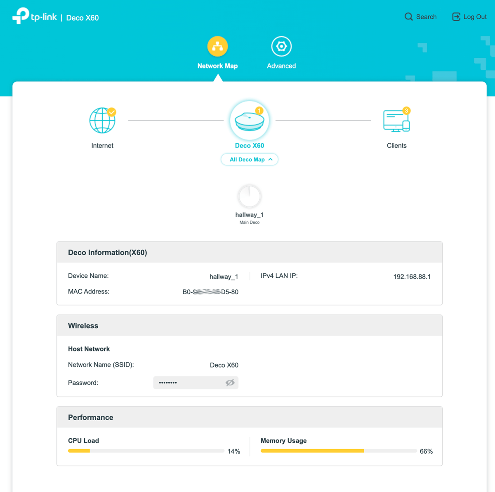Click the Search text link
495x492 pixels.
coord(426,17)
